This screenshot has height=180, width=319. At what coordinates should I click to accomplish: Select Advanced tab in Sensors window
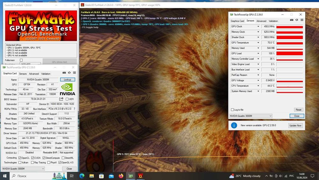pyautogui.click(x=261, y=21)
